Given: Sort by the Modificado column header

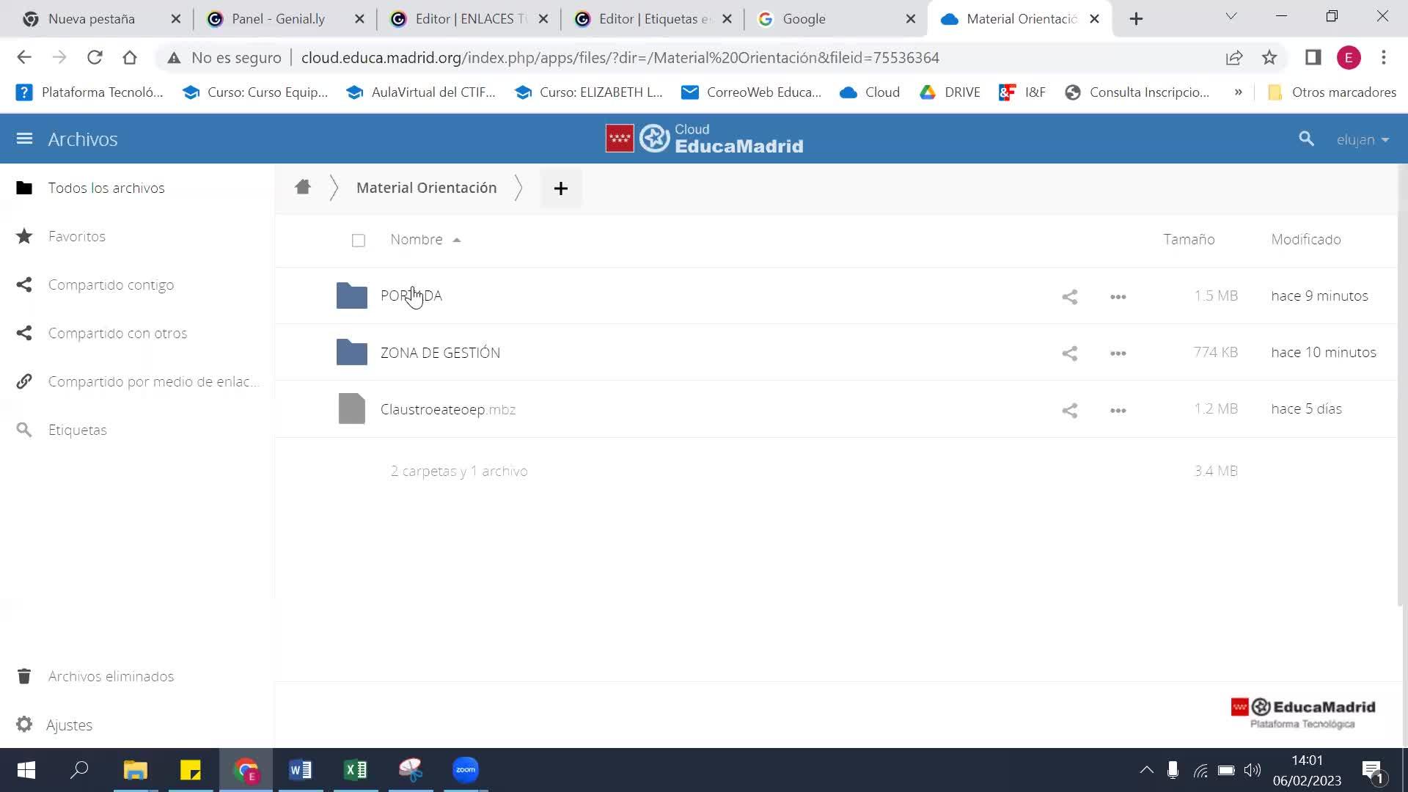Looking at the screenshot, I should coord(1305,239).
